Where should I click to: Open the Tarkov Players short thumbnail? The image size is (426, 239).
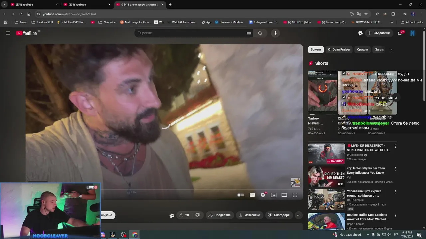coord(322,93)
